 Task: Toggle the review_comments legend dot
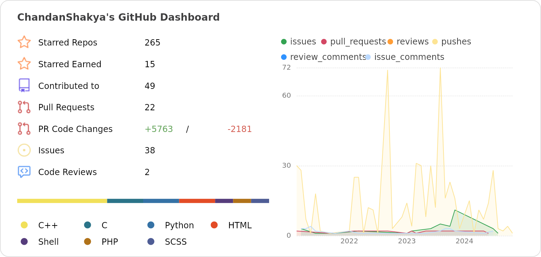click(284, 57)
